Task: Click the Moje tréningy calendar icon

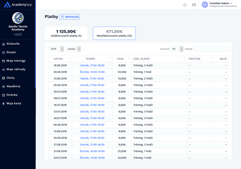Action: click(4, 61)
